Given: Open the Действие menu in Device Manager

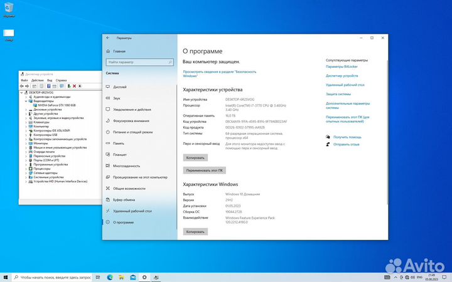Looking at the screenshot, I should (x=37, y=80).
